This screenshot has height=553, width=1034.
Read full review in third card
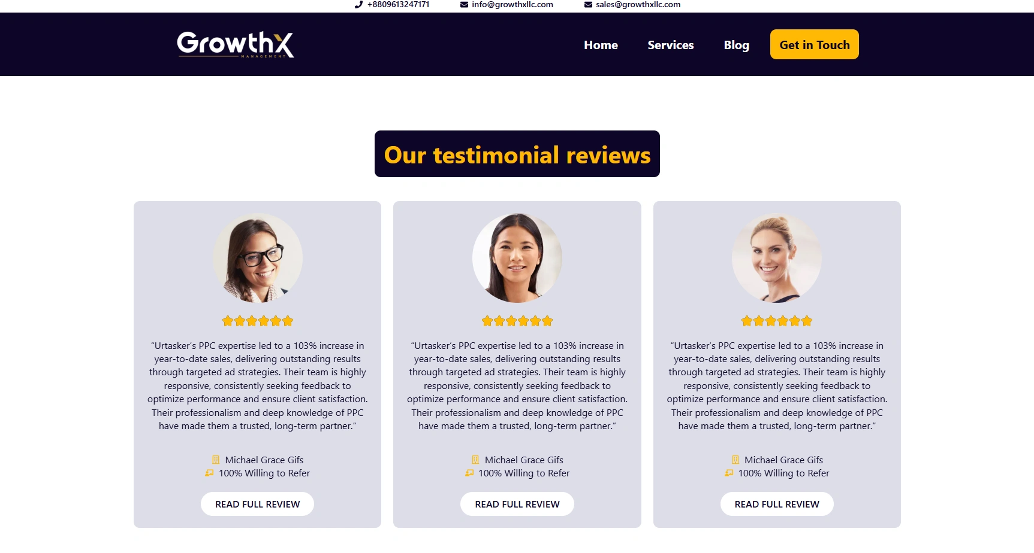pyautogui.click(x=777, y=504)
